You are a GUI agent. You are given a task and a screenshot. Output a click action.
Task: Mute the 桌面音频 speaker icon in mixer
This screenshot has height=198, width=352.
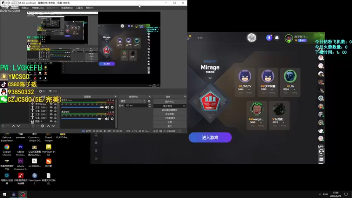coord(107,119)
